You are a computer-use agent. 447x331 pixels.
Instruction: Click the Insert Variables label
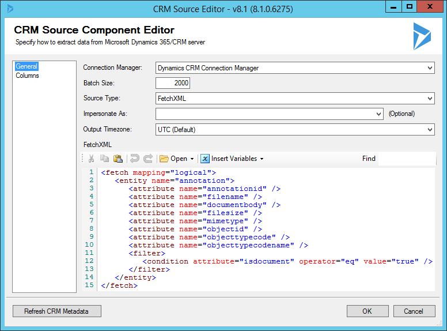pyautogui.click(x=234, y=159)
